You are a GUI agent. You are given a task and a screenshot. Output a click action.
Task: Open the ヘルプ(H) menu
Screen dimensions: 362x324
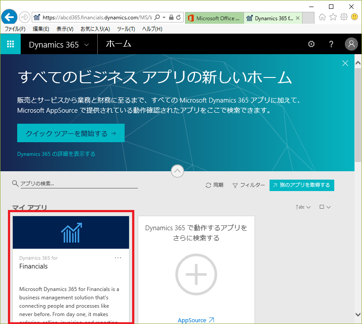pyautogui.click(x=152, y=29)
